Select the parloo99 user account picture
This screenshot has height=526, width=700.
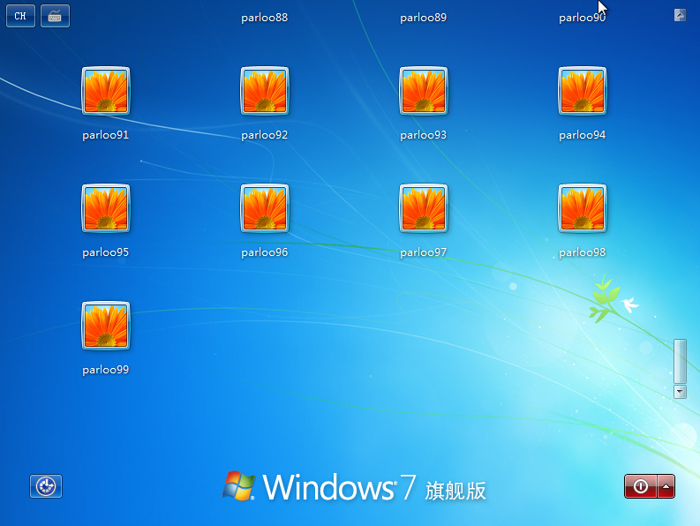click(106, 326)
